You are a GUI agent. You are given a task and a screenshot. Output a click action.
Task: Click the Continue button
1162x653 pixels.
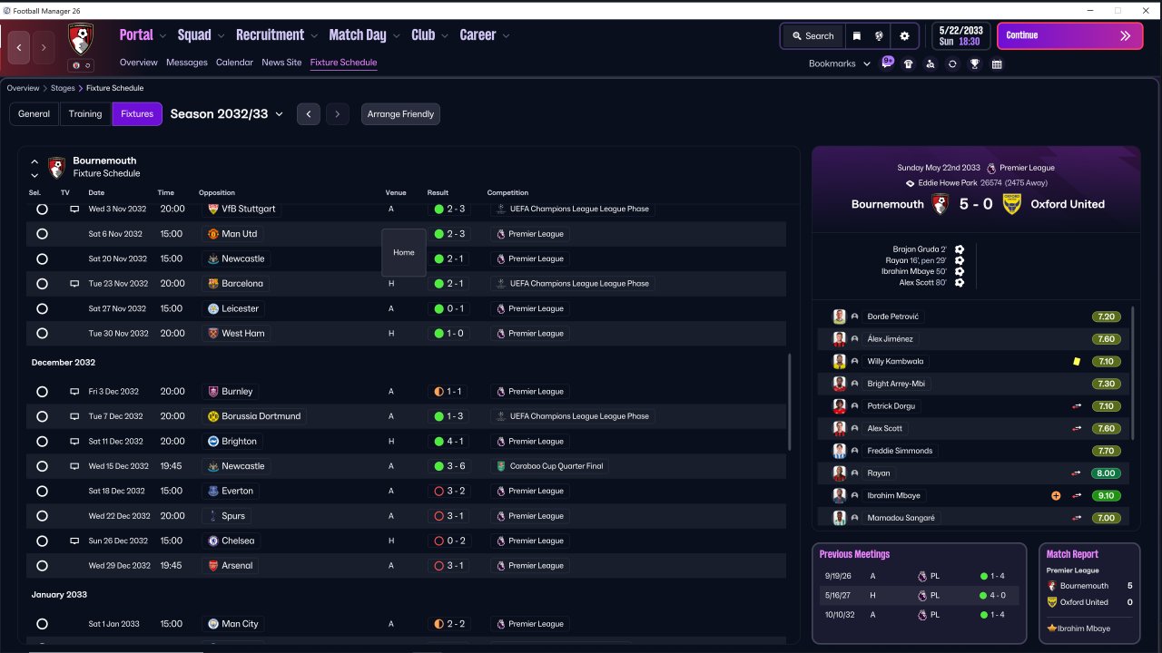coord(1069,36)
